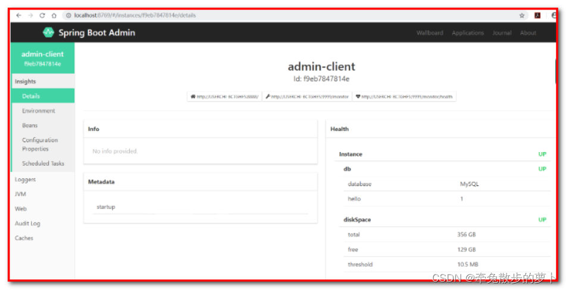Screen dimensions: 566x290
Task: Click the UP status beside db
Action: pyautogui.click(x=542, y=169)
